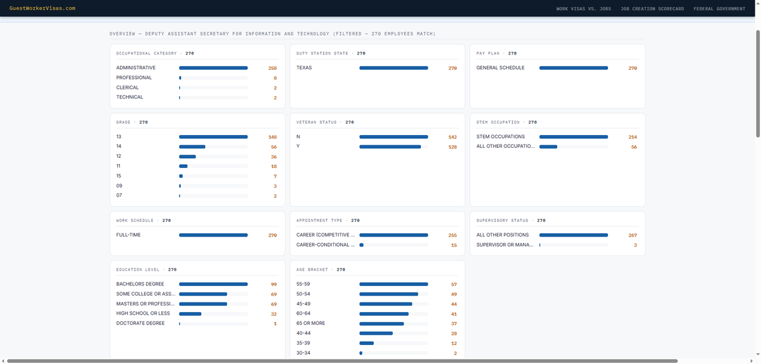The image size is (761, 364).
Task: Go to Work Visas vs. Jobs
Action: pos(583,9)
